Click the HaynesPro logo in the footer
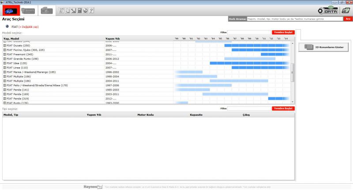 point(93,187)
